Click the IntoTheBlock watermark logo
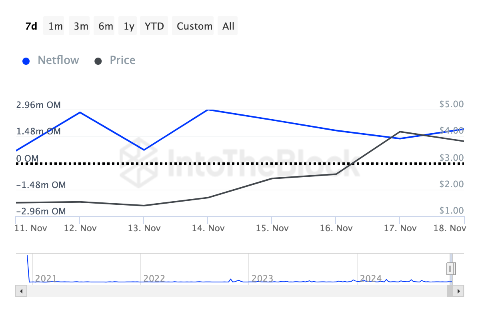 point(136,160)
